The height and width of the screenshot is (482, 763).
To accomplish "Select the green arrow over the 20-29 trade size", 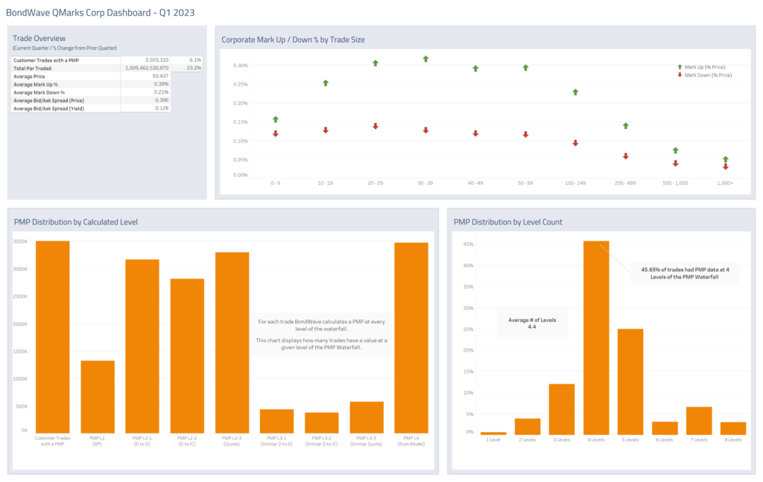I will (376, 63).
